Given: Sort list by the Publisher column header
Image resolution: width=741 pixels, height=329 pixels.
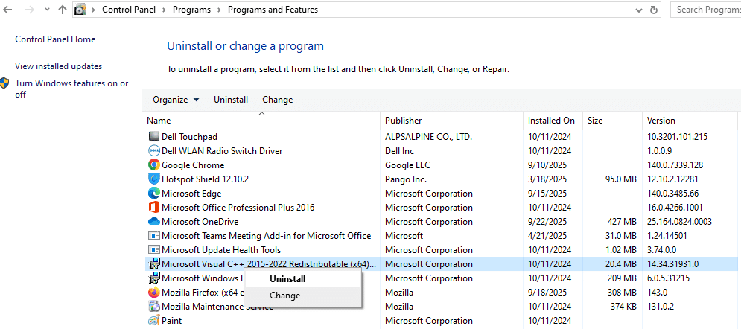Looking at the screenshot, I should pyautogui.click(x=452, y=121).
